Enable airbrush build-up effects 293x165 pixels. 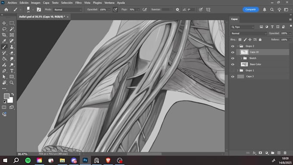click(144, 9)
